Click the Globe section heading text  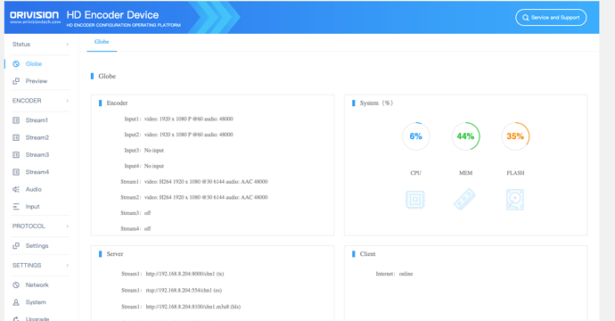tap(107, 76)
